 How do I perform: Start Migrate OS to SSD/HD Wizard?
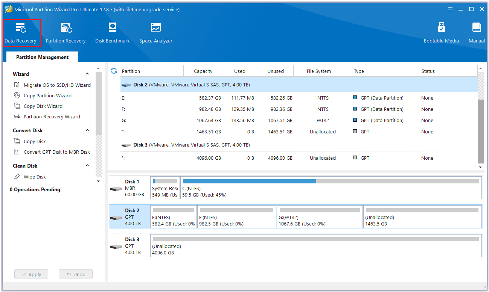(x=52, y=85)
